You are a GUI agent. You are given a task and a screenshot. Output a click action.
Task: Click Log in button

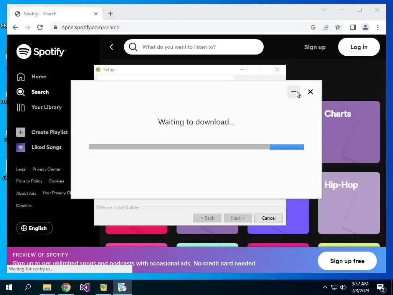click(x=359, y=47)
